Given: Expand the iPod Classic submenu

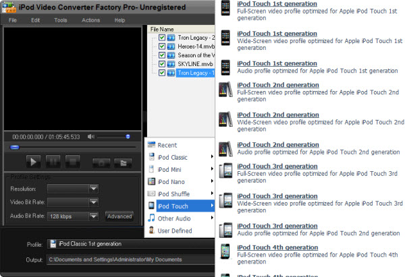Looking at the screenshot, I should (180, 157).
